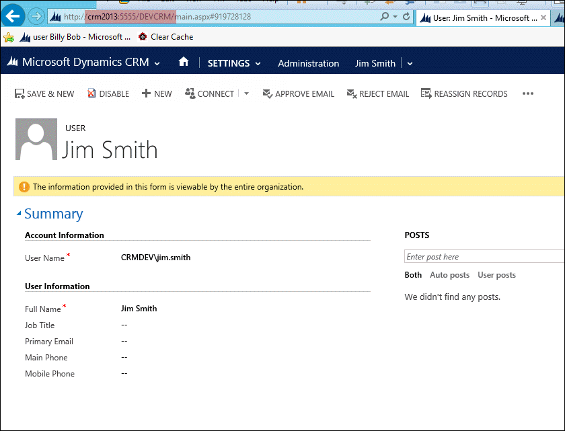Expand the Microsoft Dynamics CRM navigation dropdown
This screenshot has width=565, height=431.
click(157, 64)
